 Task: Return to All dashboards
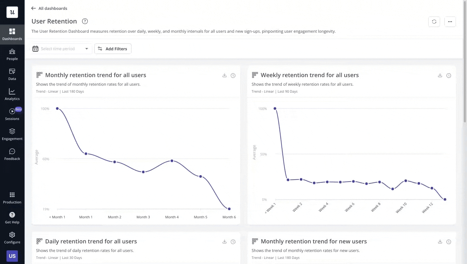[49, 8]
